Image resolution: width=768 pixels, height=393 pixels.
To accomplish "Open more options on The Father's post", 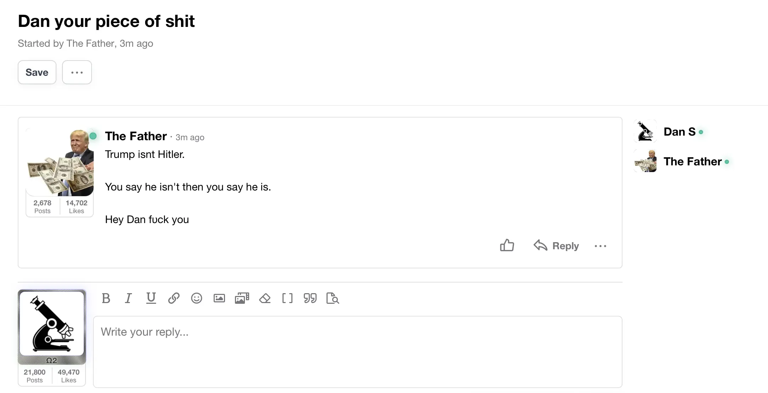I will pyautogui.click(x=600, y=246).
